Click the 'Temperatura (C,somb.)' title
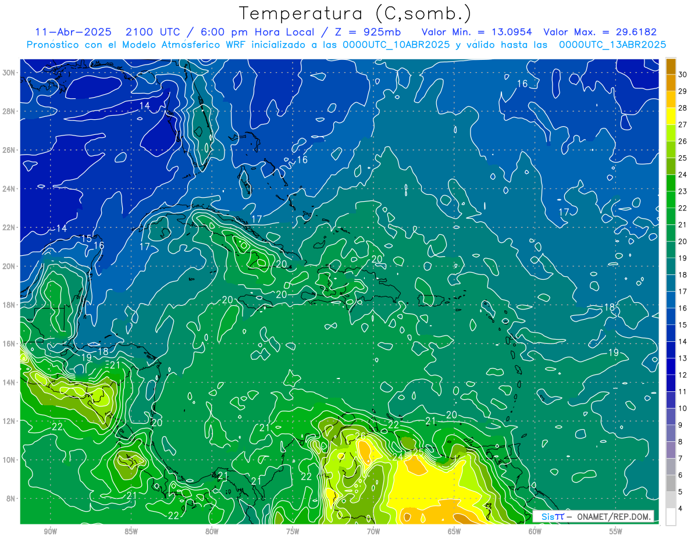 pos(355,14)
